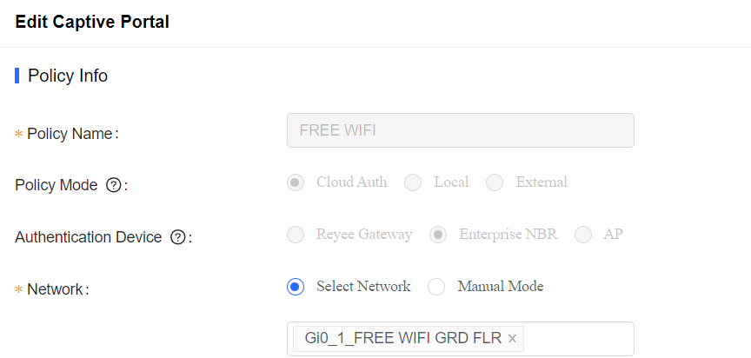Click the Network field label
Screen dimensions: 751x358
tap(55, 289)
